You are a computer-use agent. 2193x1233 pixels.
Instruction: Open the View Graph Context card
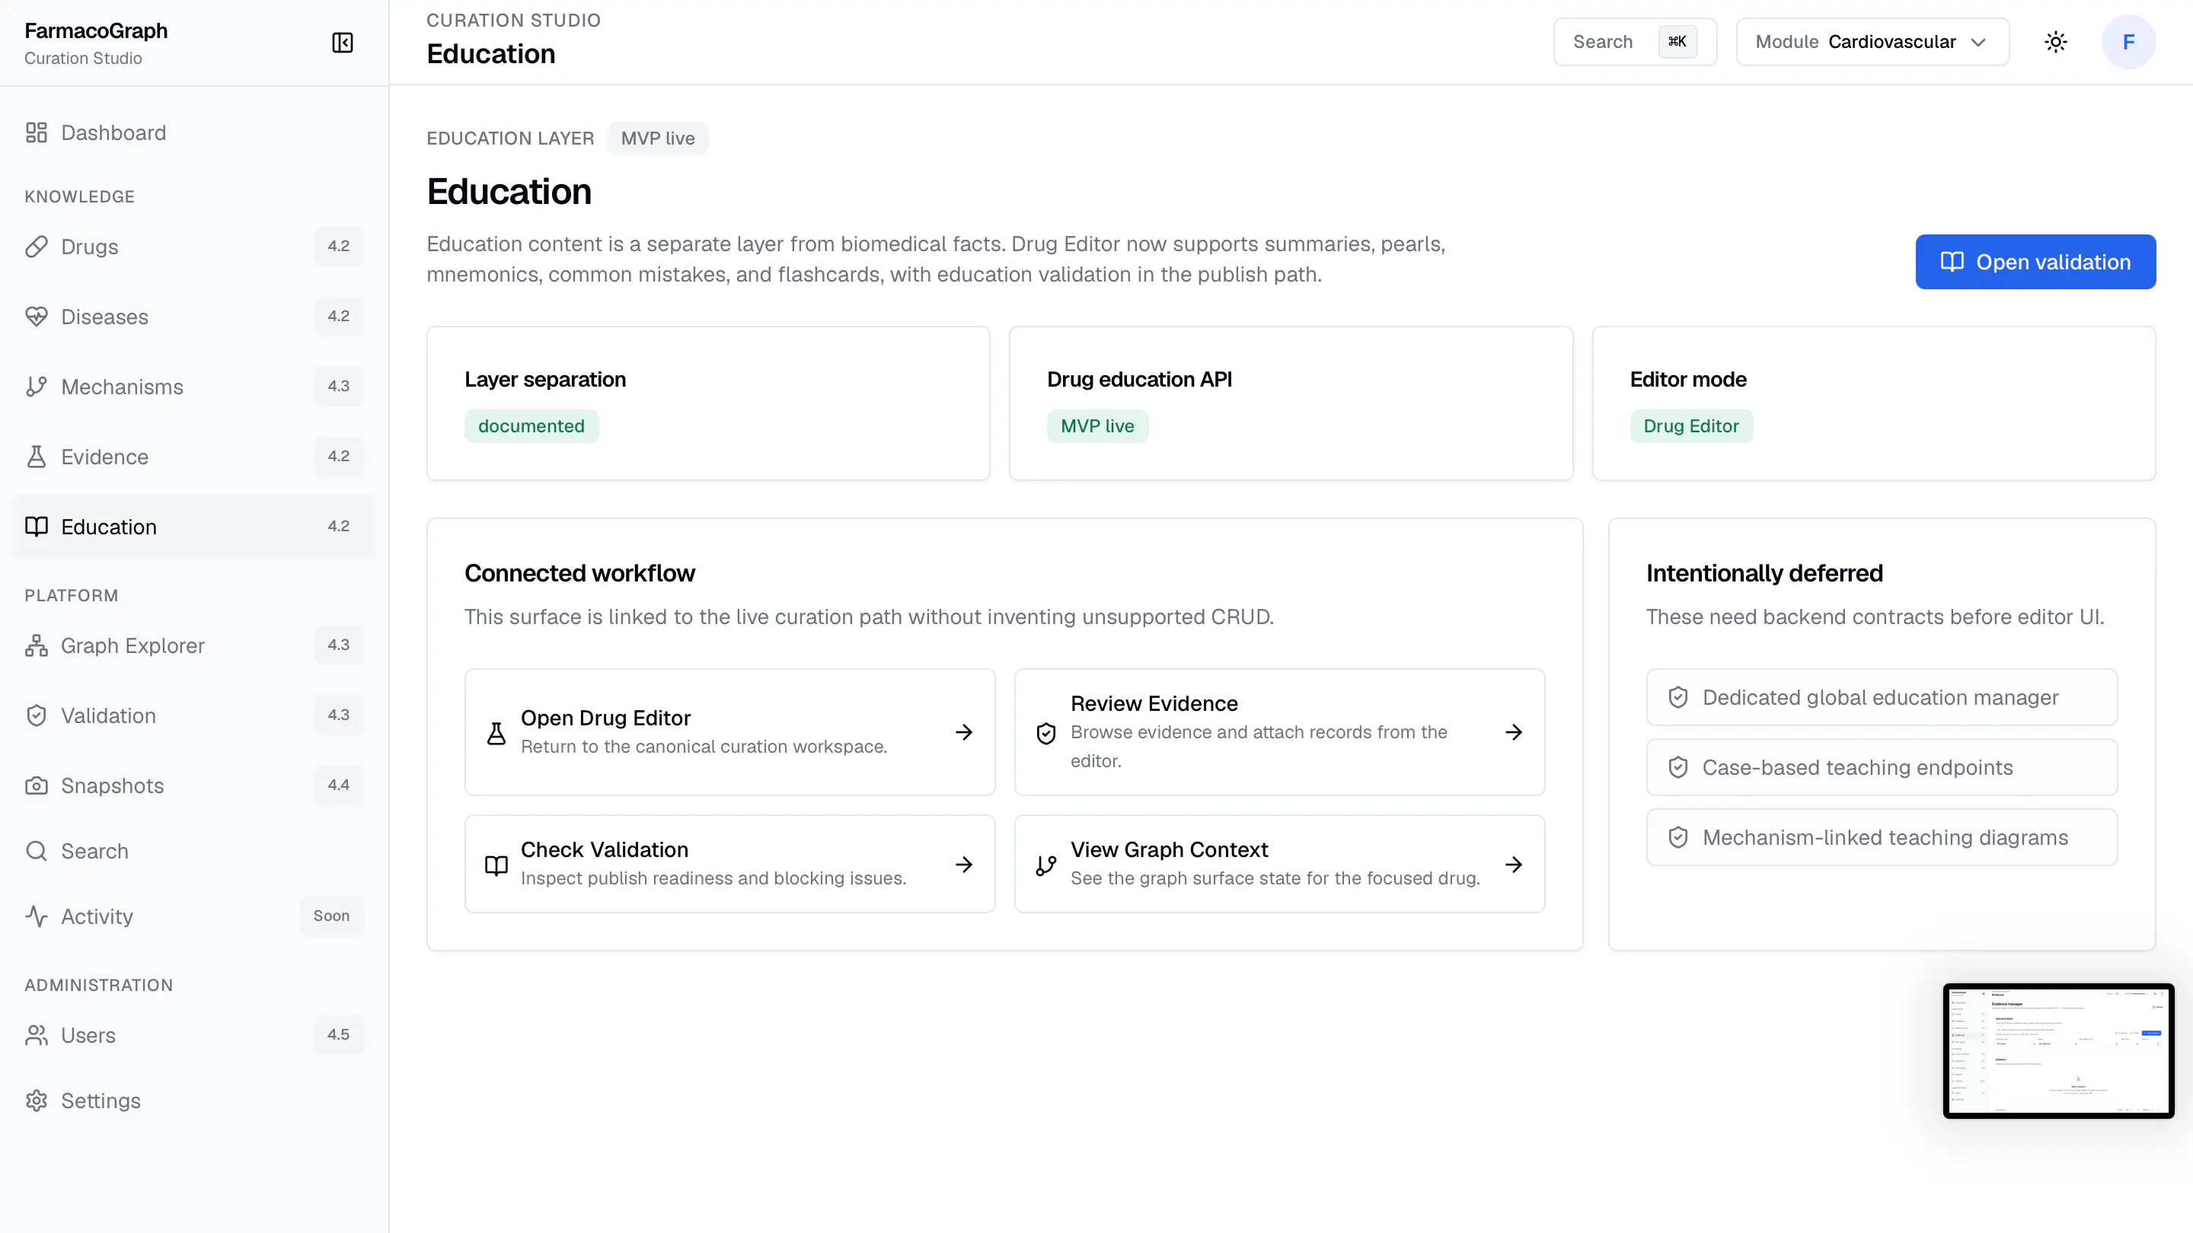click(x=1279, y=865)
